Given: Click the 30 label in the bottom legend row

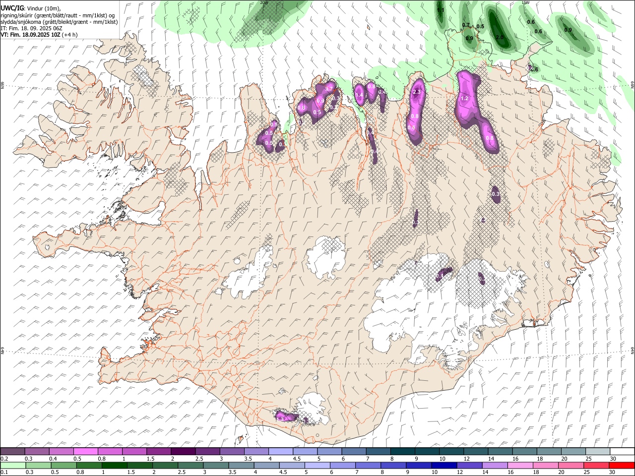Looking at the screenshot, I should click(612, 472).
